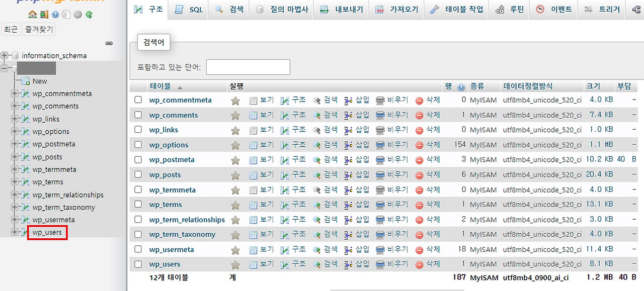
Task: Open the 루틴 routines tab
Action: 510,9
